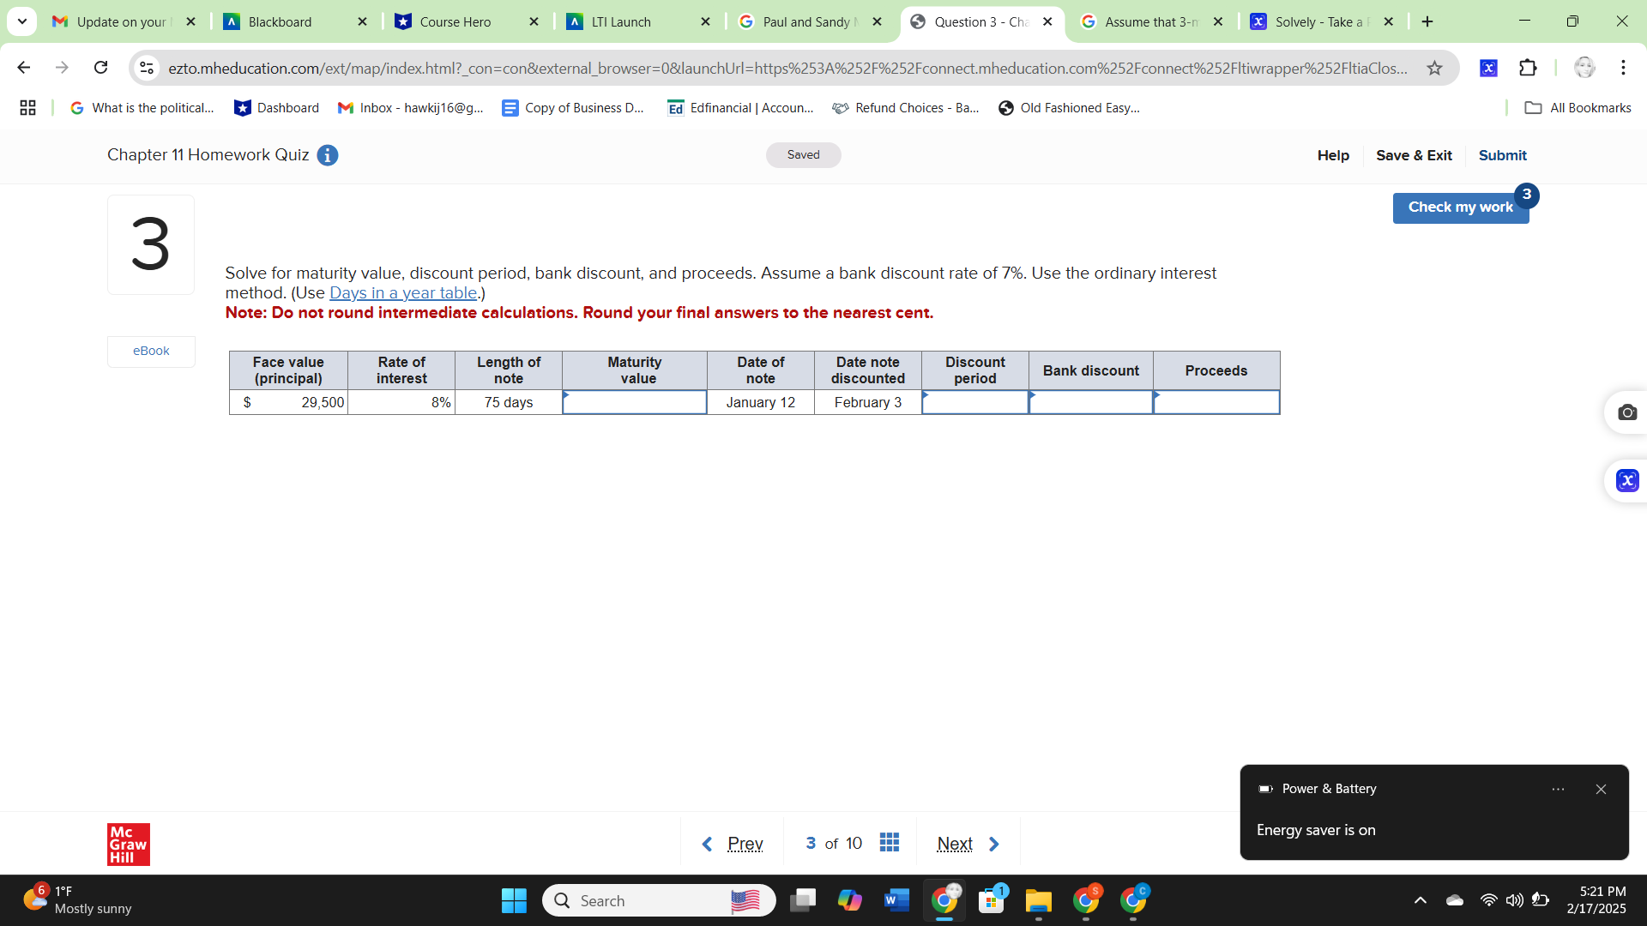Open the tab search dropdown arrow
Screen dimensions: 1647x926
[21, 21]
